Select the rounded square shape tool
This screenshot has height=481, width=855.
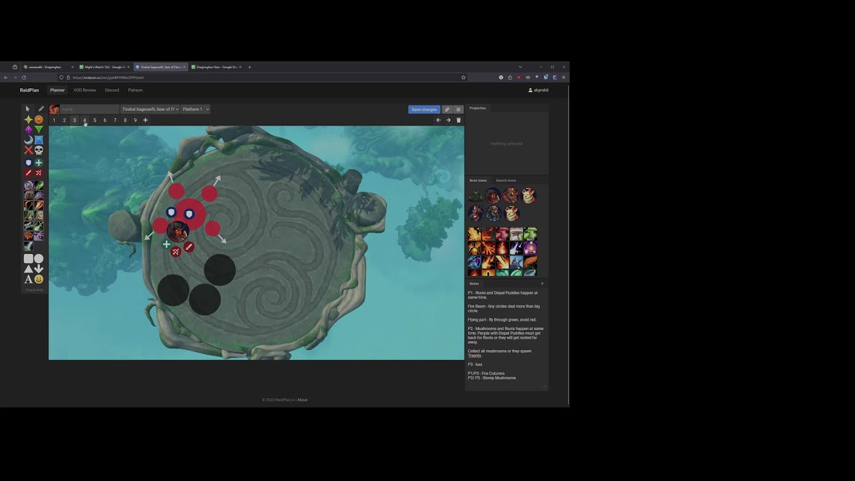tap(28, 259)
